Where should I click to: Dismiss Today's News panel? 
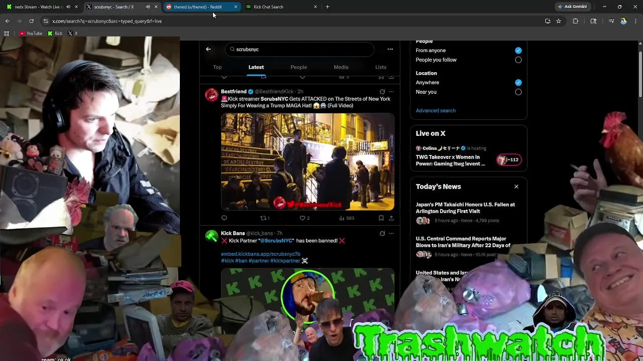(516, 187)
